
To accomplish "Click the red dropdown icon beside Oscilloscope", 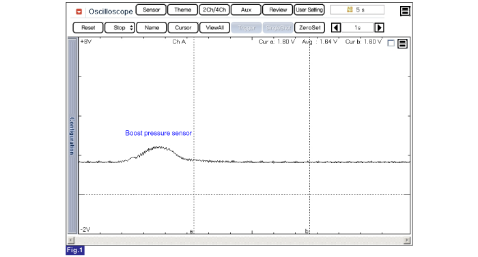I will point(79,12).
